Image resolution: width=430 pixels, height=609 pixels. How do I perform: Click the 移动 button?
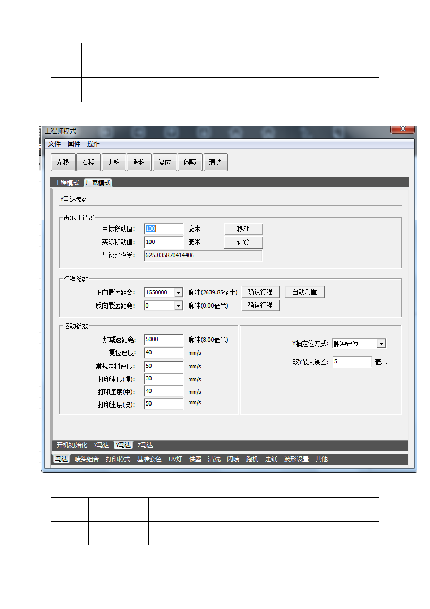(243, 229)
